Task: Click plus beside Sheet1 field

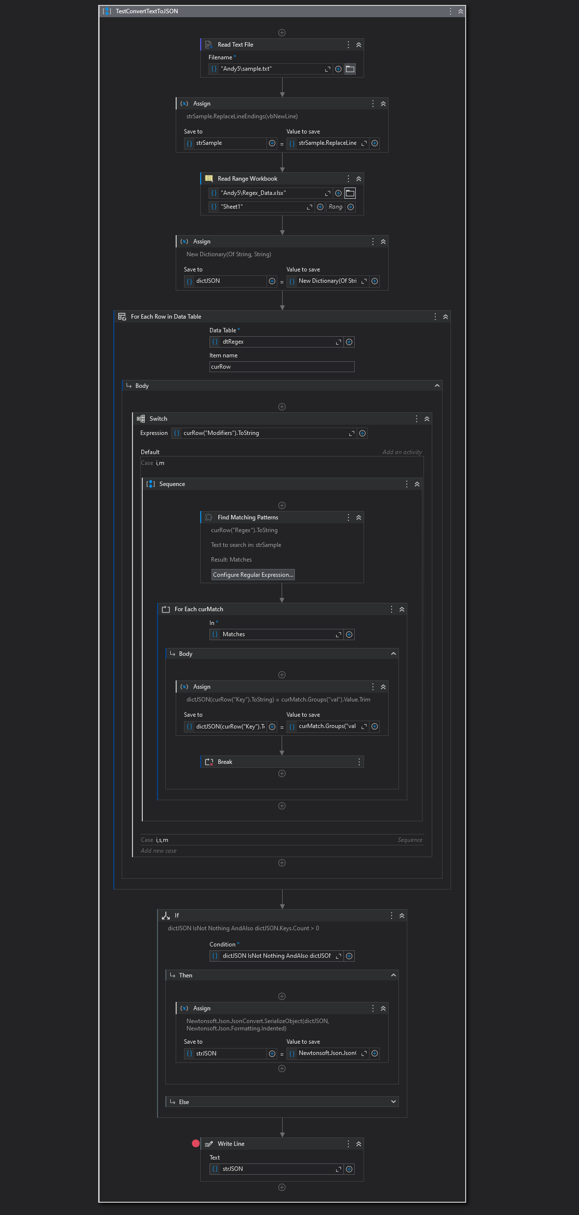Action: tap(320, 207)
